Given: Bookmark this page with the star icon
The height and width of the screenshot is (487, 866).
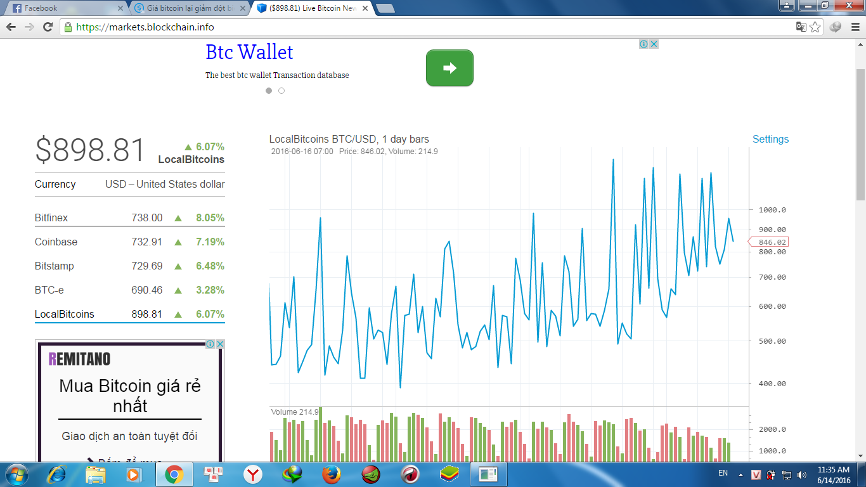Looking at the screenshot, I should (x=815, y=27).
